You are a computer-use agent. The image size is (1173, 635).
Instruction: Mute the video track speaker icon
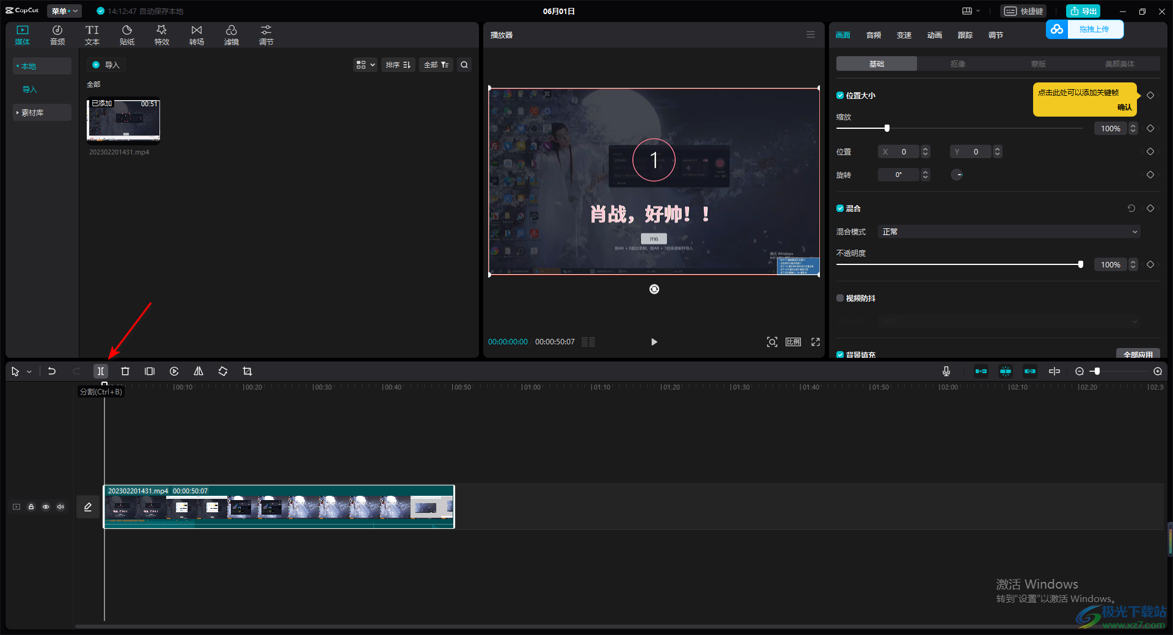tap(60, 507)
